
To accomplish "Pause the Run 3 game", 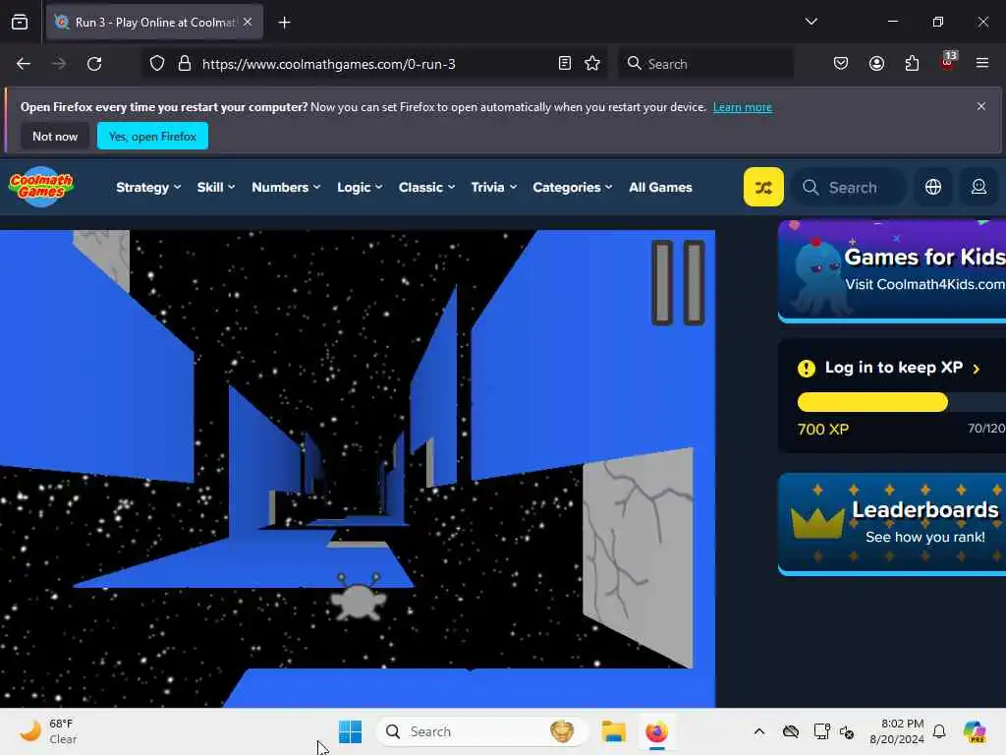I will coord(678,282).
